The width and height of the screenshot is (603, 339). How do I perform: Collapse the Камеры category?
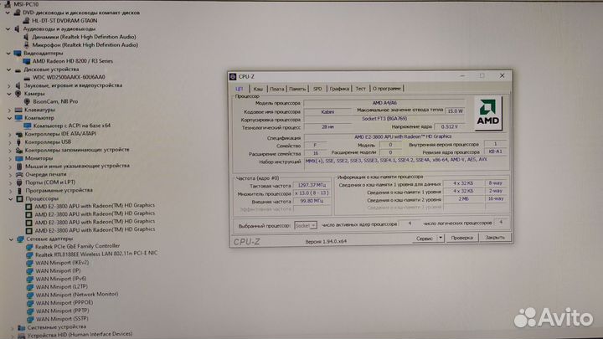pyautogui.click(x=9, y=94)
